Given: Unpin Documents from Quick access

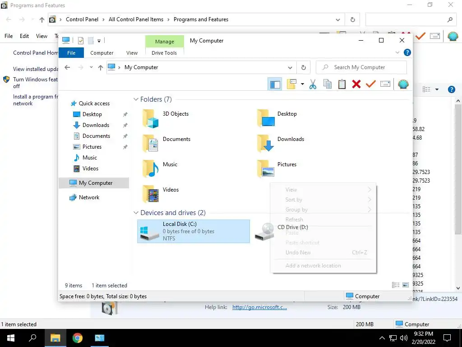Looking at the screenshot, I should [x=125, y=136].
